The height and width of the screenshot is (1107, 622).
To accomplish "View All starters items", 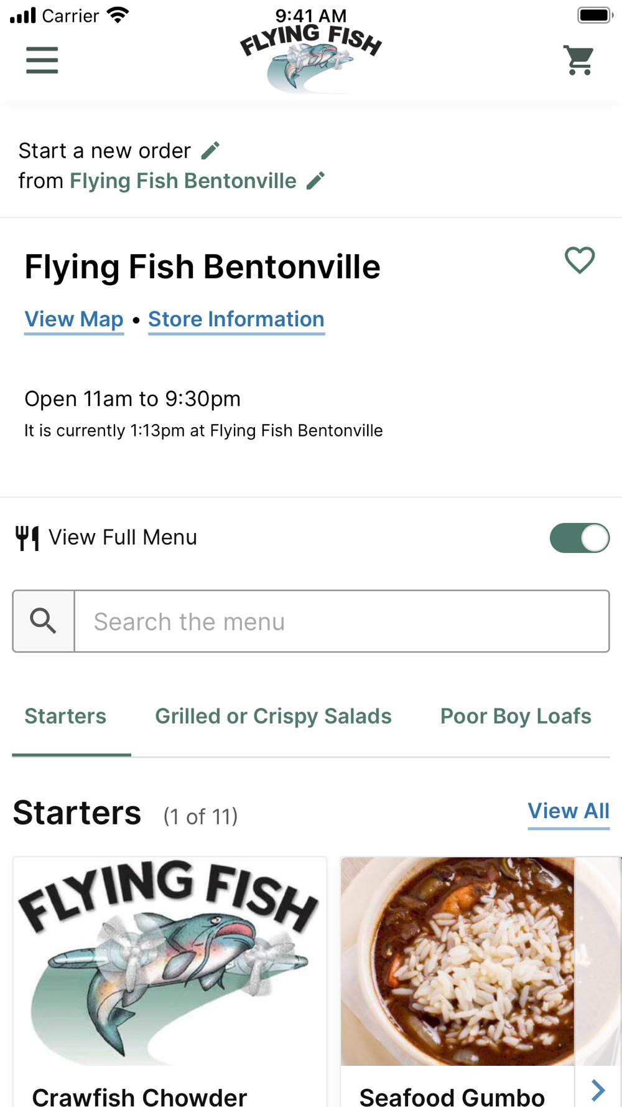I will pos(569,811).
